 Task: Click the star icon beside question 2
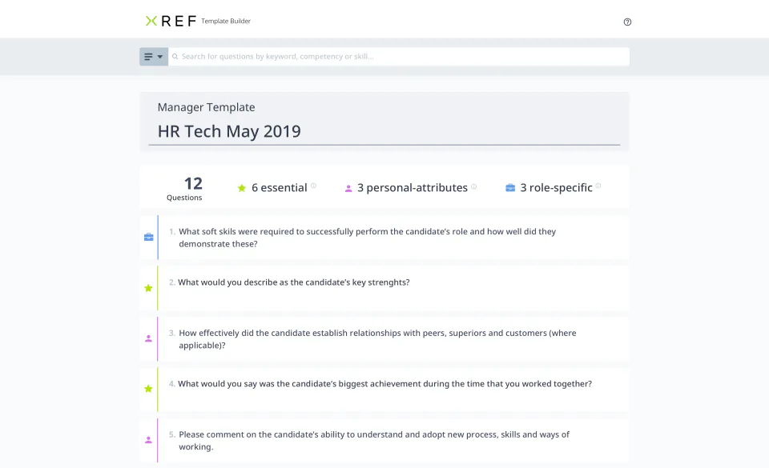(x=148, y=288)
